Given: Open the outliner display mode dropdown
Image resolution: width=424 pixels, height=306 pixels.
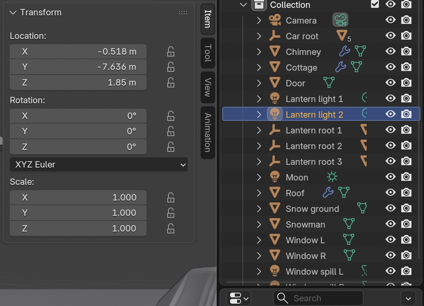Looking at the screenshot, I should [239, 298].
